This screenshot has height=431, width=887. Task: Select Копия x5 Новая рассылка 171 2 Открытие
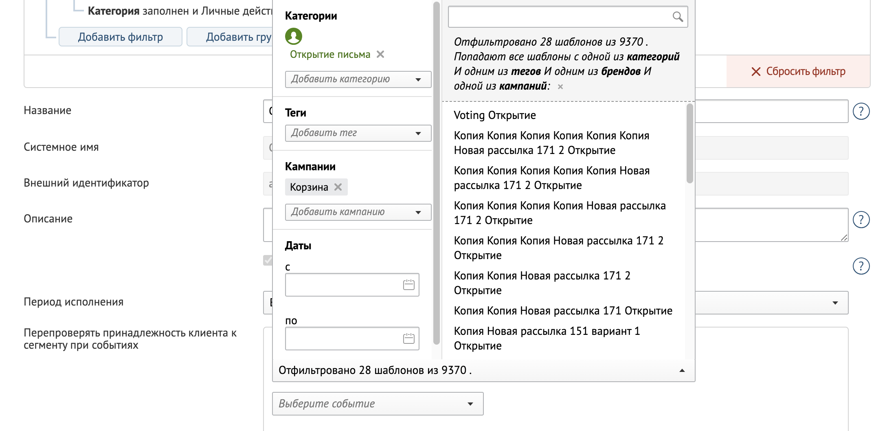tap(552, 178)
